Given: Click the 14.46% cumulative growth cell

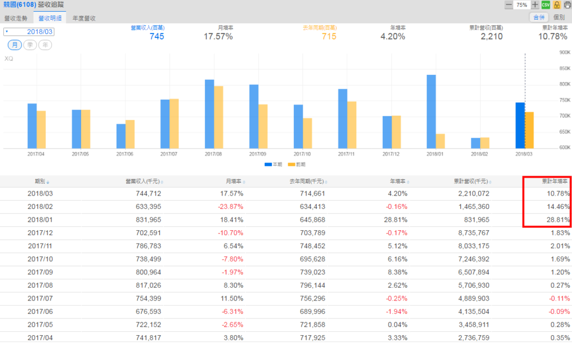Looking at the screenshot, I should 558,207.
